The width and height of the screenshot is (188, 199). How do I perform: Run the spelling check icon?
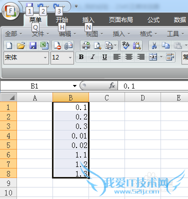coord(126,45)
